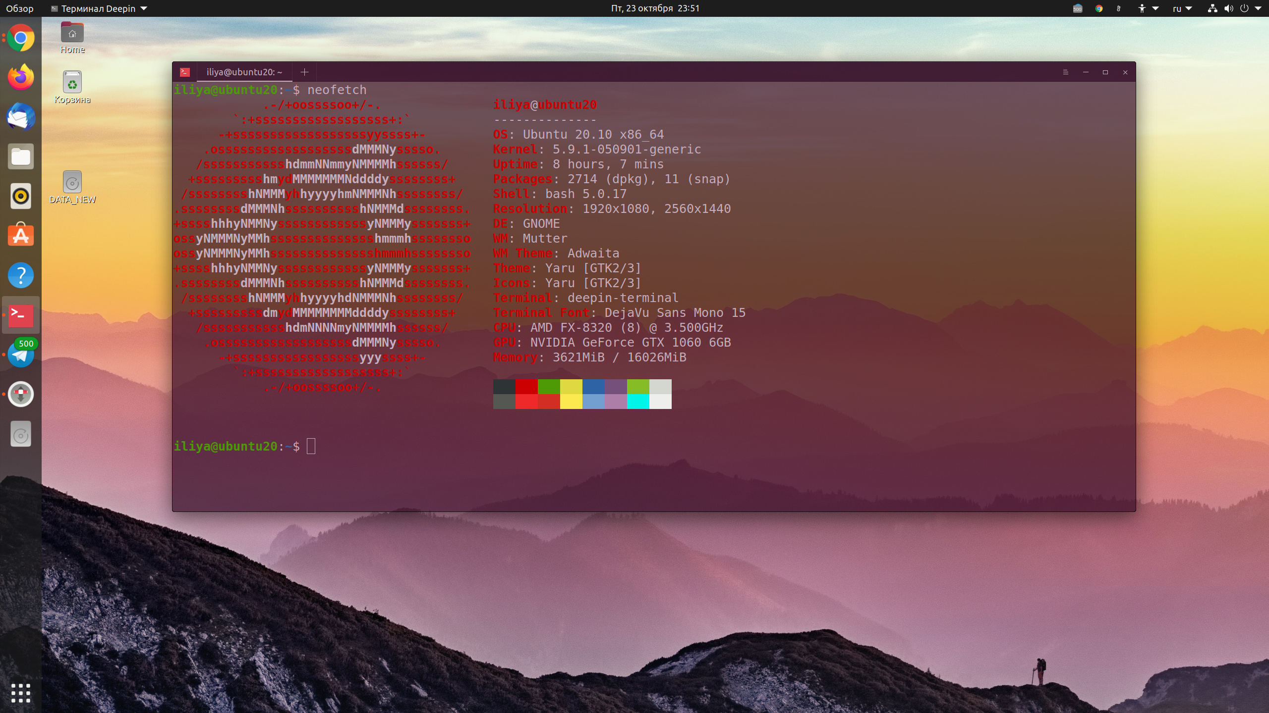Open the terminal hamburger menu
The height and width of the screenshot is (713, 1269).
(1065, 72)
